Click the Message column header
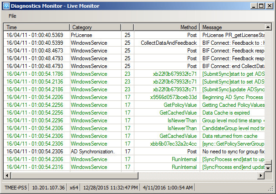 [x=232, y=27]
